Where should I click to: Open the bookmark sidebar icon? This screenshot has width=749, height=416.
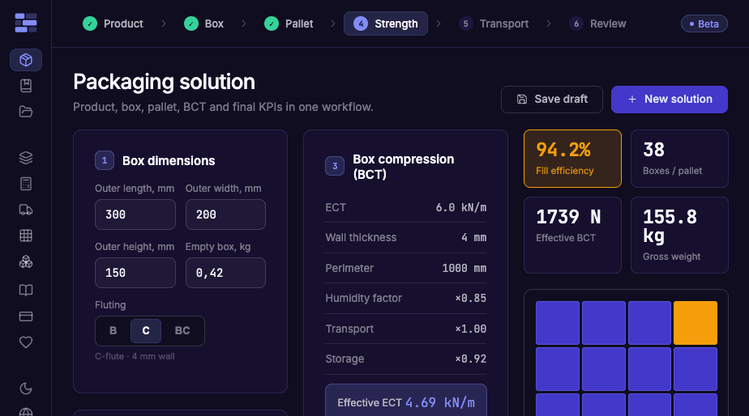tap(26, 86)
